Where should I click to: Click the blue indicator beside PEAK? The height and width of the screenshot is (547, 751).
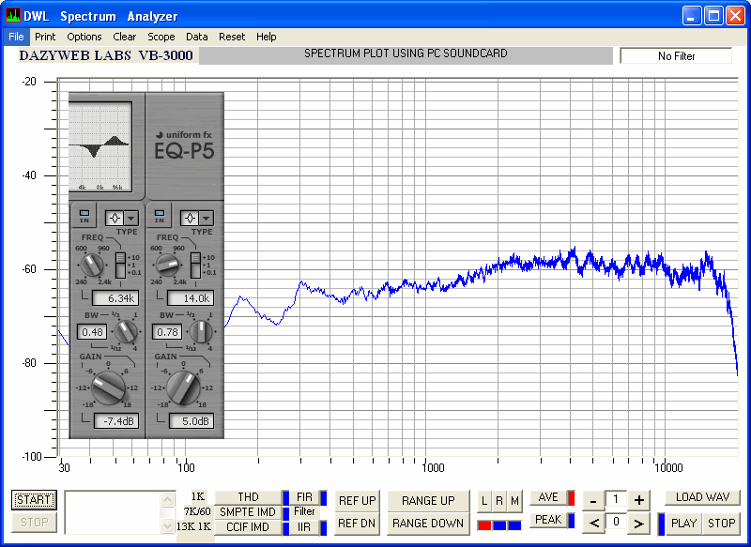pos(571,520)
